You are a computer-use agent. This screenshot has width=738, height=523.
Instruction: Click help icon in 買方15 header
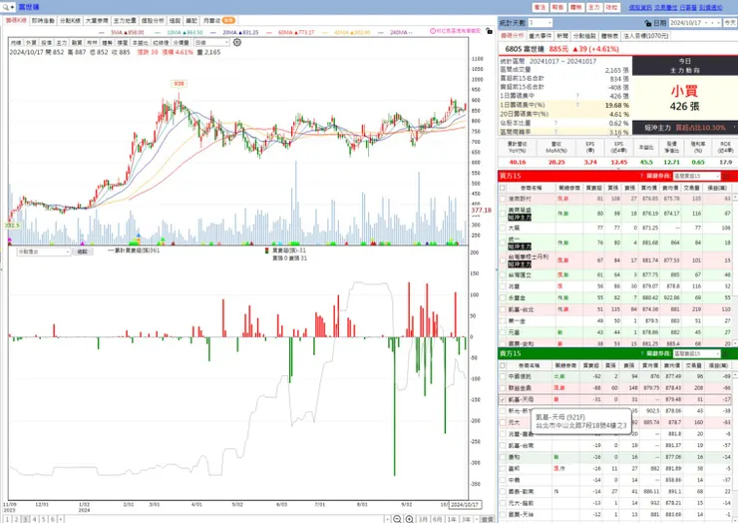[641, 176]
